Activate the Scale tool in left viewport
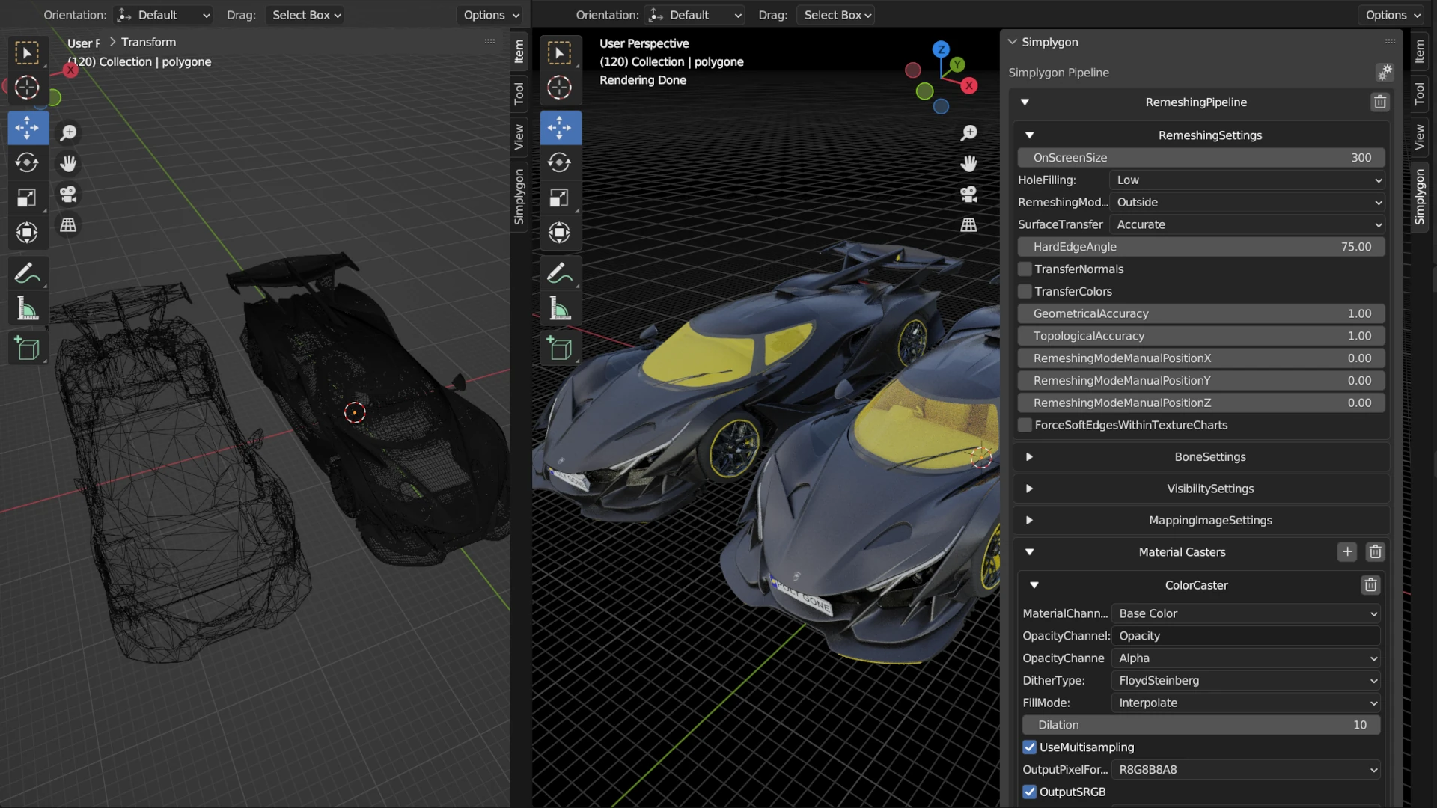1437x808 pixels. click(28, 198)
